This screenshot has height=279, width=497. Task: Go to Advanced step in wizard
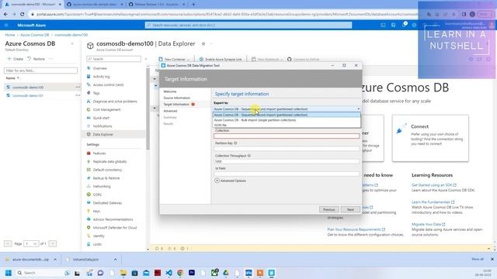[x=170, y=111]
